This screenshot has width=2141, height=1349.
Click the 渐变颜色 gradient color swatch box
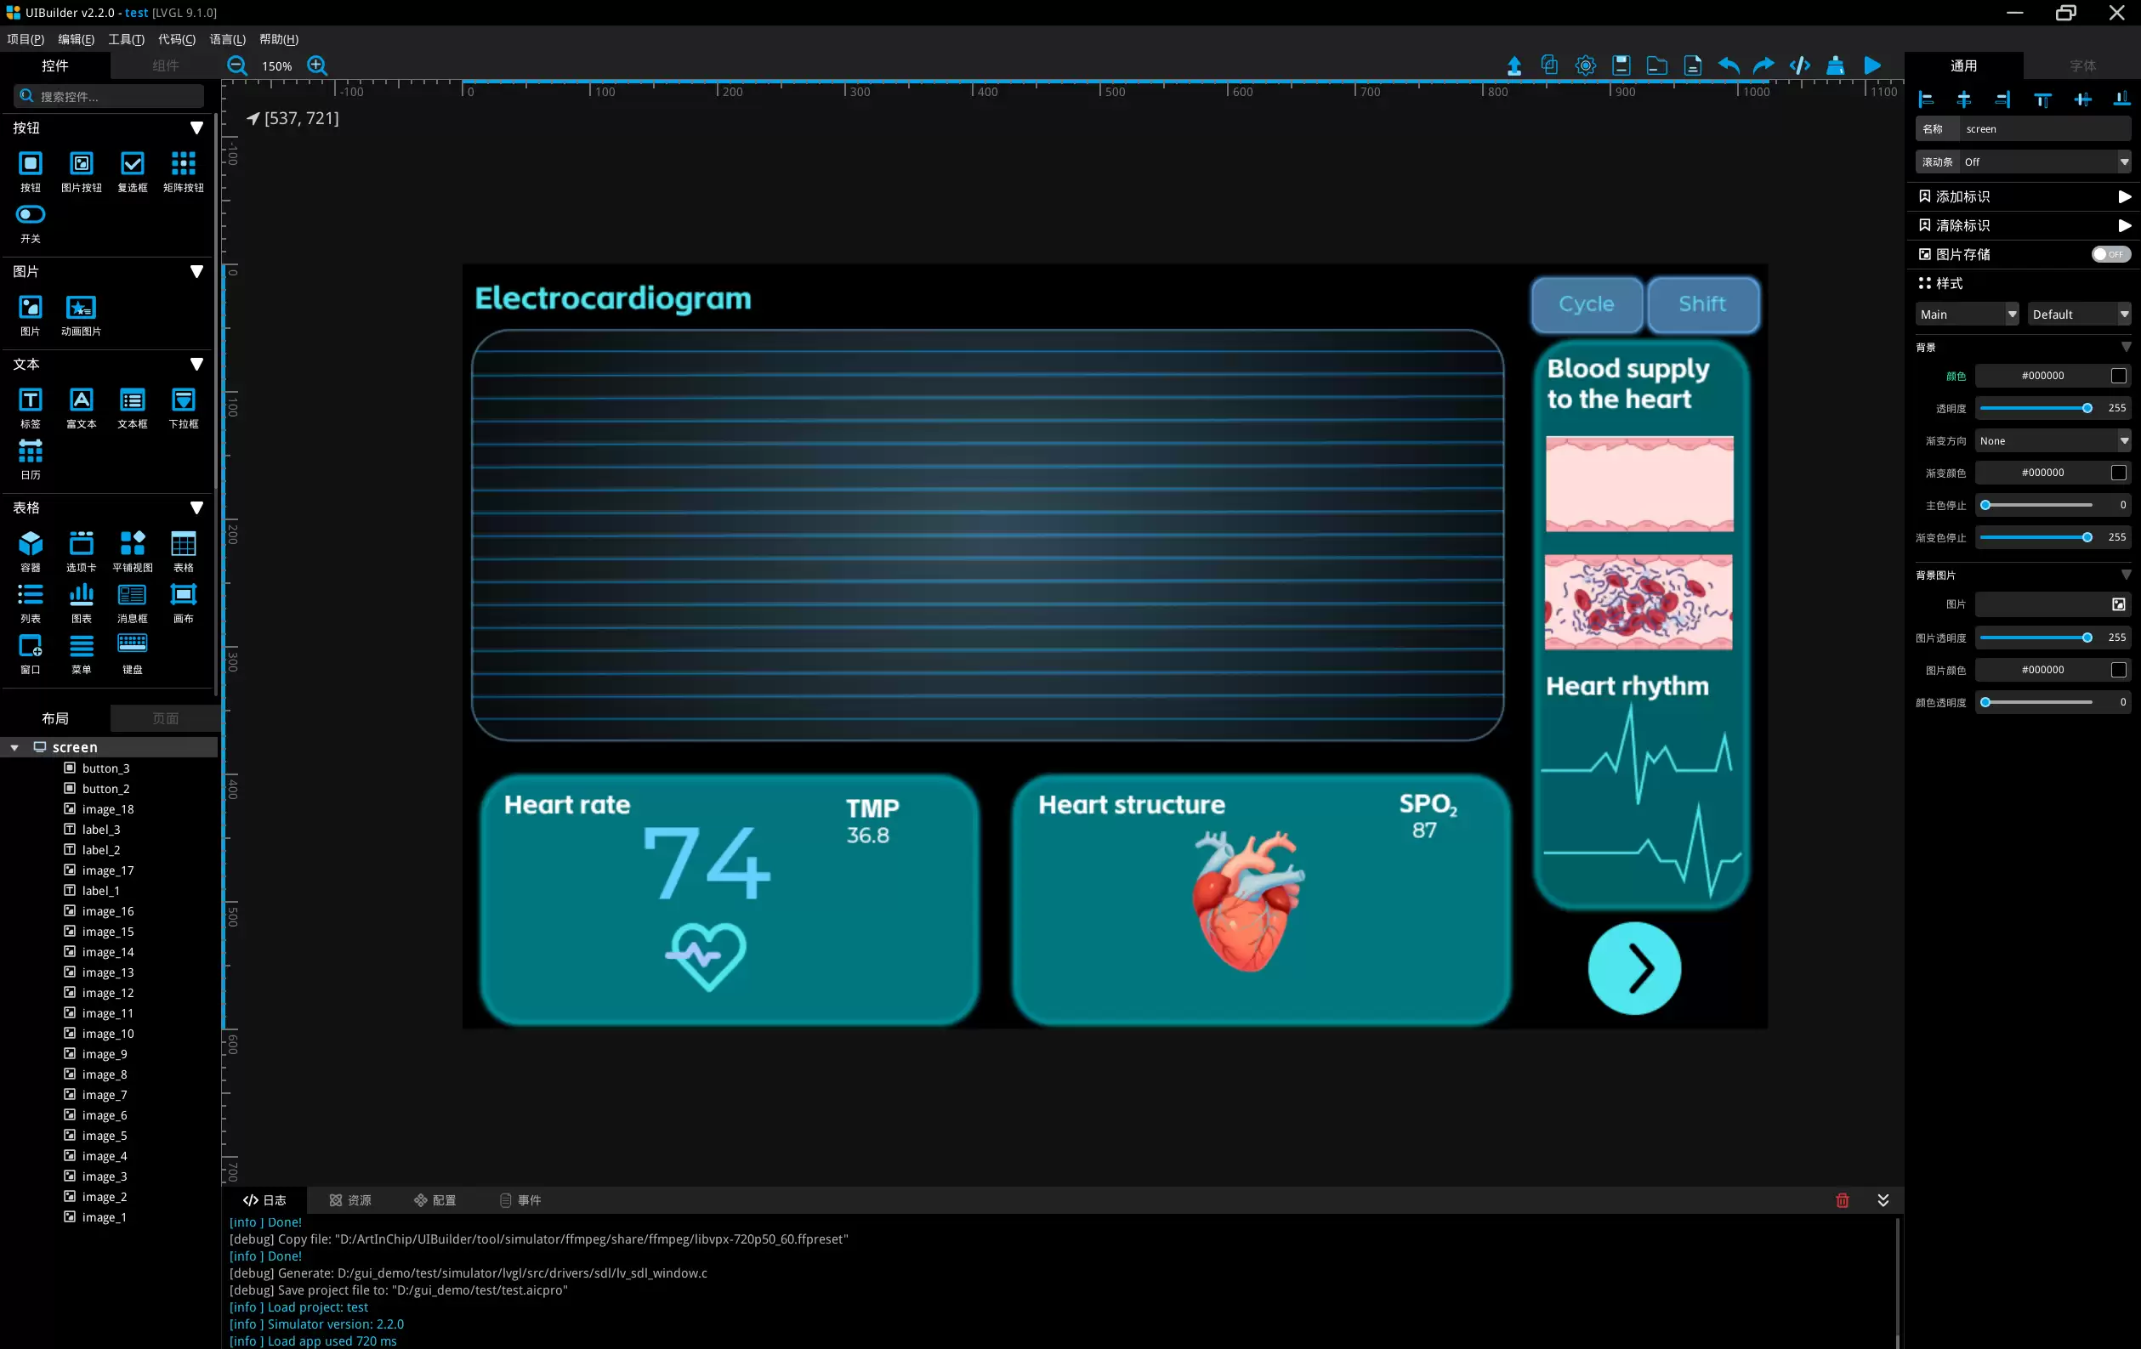click(2119, 473)
